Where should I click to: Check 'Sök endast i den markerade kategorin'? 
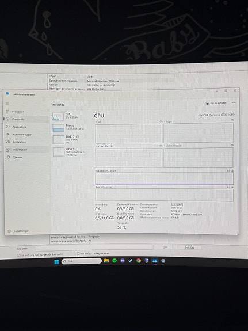tap(18, 256)
